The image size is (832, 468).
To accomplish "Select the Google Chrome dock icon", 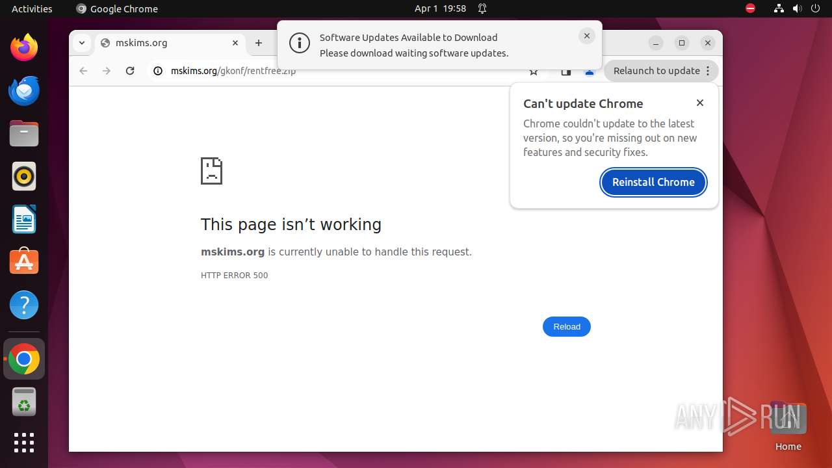I will [24, 359].
